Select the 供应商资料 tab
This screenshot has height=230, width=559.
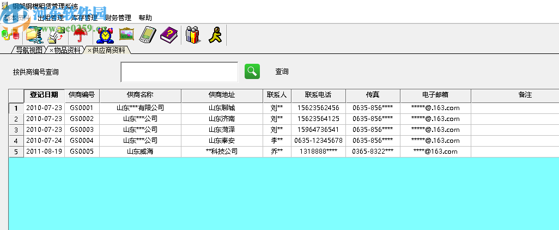109,50
